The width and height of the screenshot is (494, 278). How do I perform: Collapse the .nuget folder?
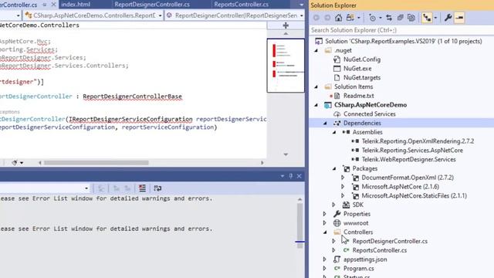click(316, 50)
